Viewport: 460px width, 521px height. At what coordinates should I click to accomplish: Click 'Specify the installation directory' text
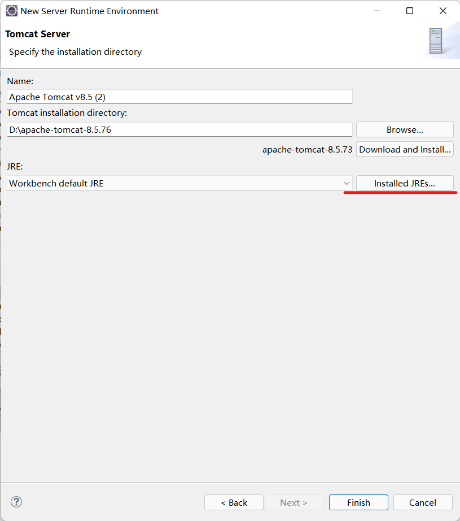[x=75, y=52]
